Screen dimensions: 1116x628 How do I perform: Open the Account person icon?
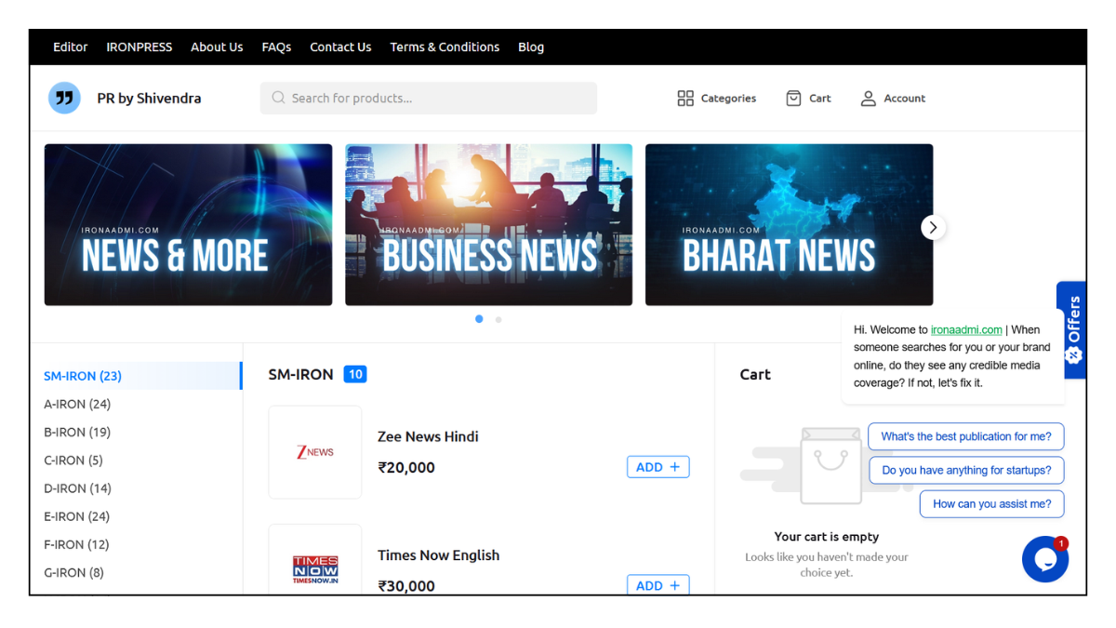[868, 98]
